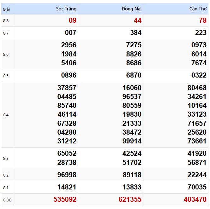Viewport: 210px width, 209px height.
Task: Select the number 8686
Action: 134,63
